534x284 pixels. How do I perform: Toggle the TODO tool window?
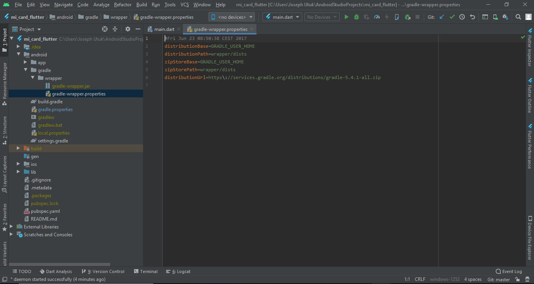pyautogui.click(x=22, y=271)
